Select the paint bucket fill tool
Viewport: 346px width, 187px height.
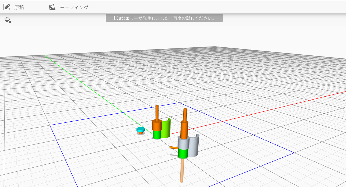(8, 20)
